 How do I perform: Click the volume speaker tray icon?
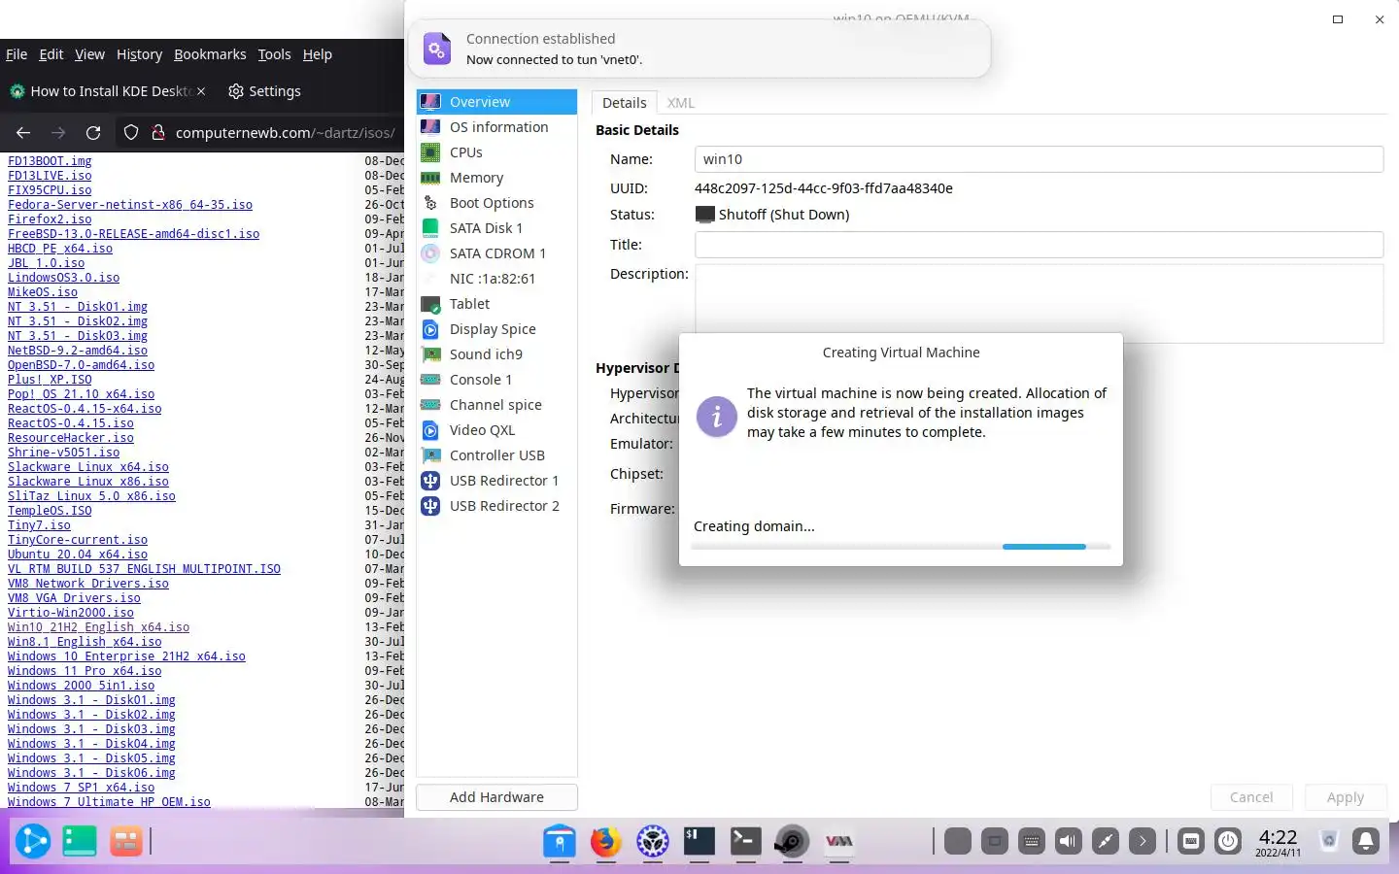coord(1069,841)
